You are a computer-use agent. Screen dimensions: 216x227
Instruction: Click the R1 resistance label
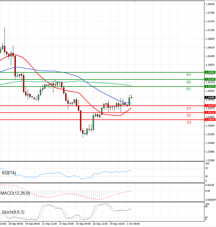[188, 89]
